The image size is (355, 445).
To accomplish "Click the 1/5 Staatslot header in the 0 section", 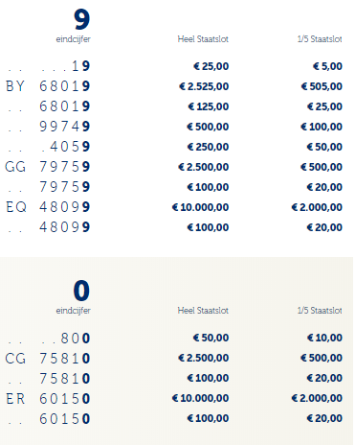I will (x=320, y=310).
